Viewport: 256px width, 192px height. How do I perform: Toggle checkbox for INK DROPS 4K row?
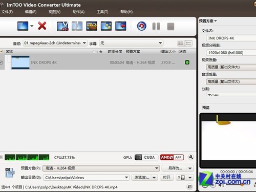(x=1, y=62)
